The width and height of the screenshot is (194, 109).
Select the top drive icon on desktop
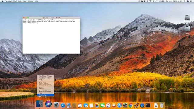click(187, 18)
